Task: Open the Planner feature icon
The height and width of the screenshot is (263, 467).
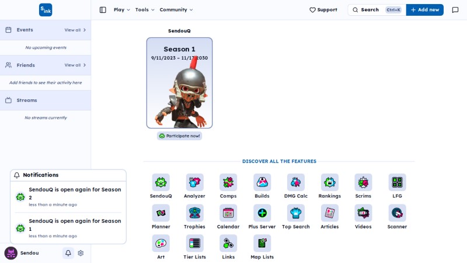Action: pyautogui.click(x=161, y=213)
